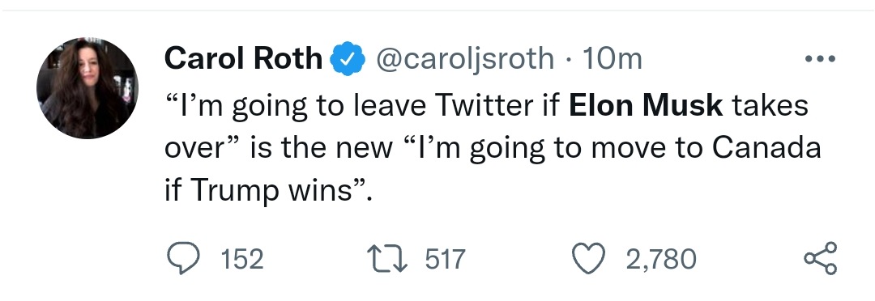The width and height of the screenshot is (875, 301).
Task: Click the 2,780 likes count
Action: coord(661,259)
